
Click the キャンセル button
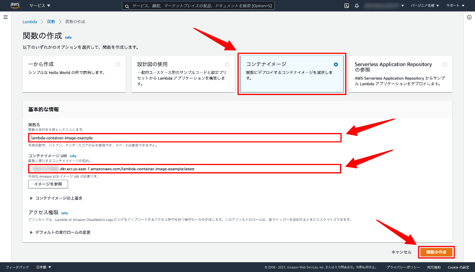(x=401, y=252)
